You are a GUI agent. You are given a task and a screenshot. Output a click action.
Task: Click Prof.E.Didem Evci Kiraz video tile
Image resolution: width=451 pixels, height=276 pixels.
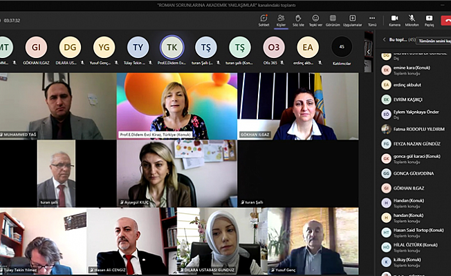pyautogui.click(x=177, y=106)
